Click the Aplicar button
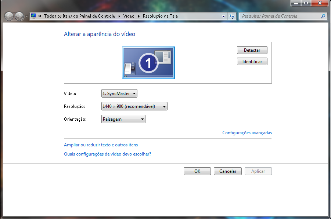Image resolution: width=331 pixels, height=219 pixels. (x=258, y=171)
